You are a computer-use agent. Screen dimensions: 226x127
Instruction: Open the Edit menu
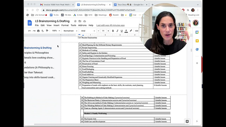(x=43, y=25)
